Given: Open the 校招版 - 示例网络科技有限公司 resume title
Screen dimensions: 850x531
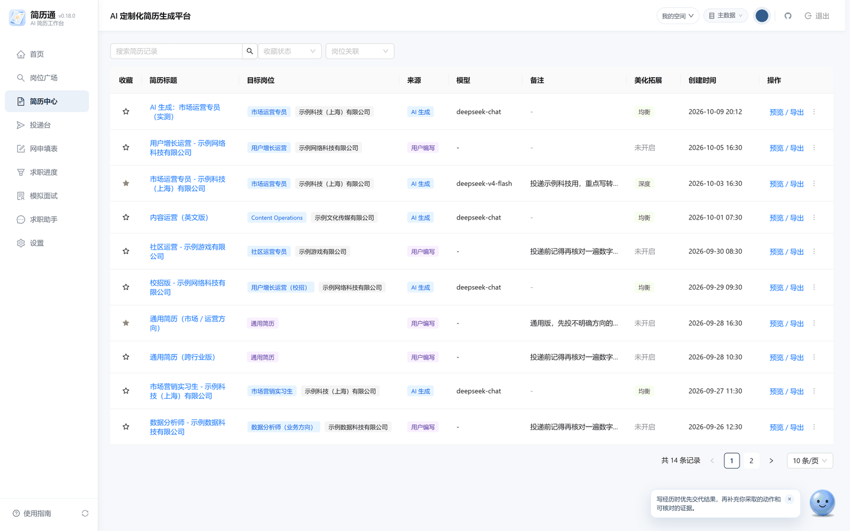Looking at the screenshot, I should pos(188,287).
